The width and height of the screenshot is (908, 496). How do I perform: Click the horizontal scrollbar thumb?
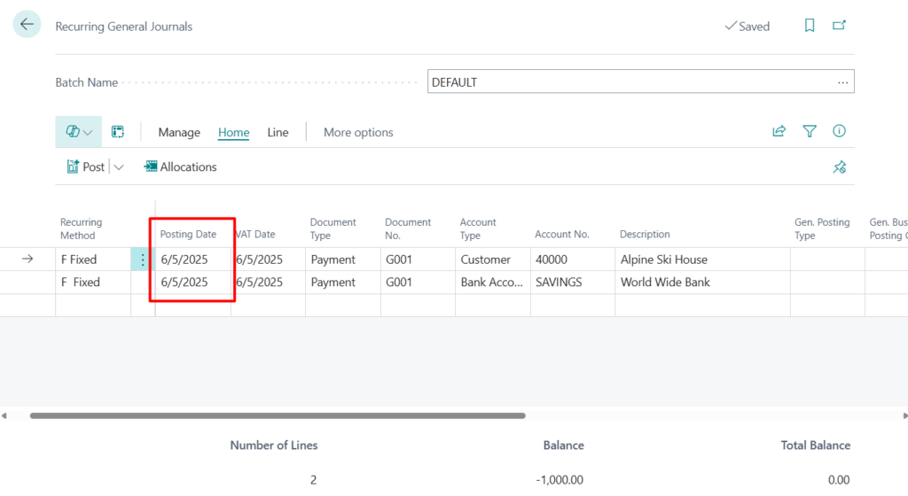[x=278, y=415]
